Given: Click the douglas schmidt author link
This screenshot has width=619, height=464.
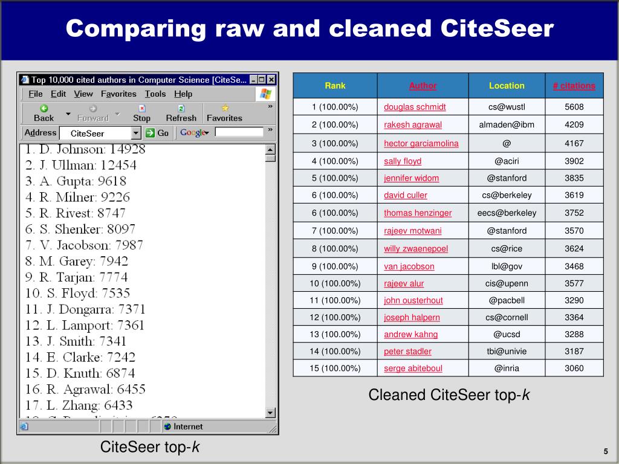Looking at the screenshot, I should pos(415,107).
